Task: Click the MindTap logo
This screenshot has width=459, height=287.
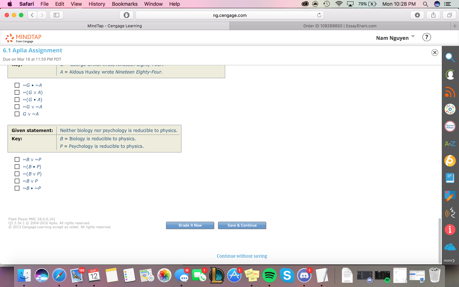Action: (x=24, y=38)
